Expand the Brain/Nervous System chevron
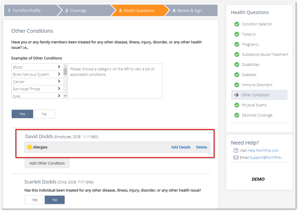The width and height of the screenshot is (298, 211). (59, 74)
